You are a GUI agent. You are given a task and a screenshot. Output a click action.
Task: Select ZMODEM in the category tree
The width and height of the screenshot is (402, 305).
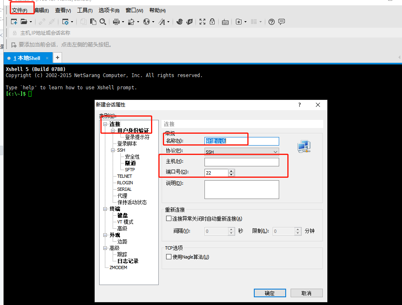[118, 267]
